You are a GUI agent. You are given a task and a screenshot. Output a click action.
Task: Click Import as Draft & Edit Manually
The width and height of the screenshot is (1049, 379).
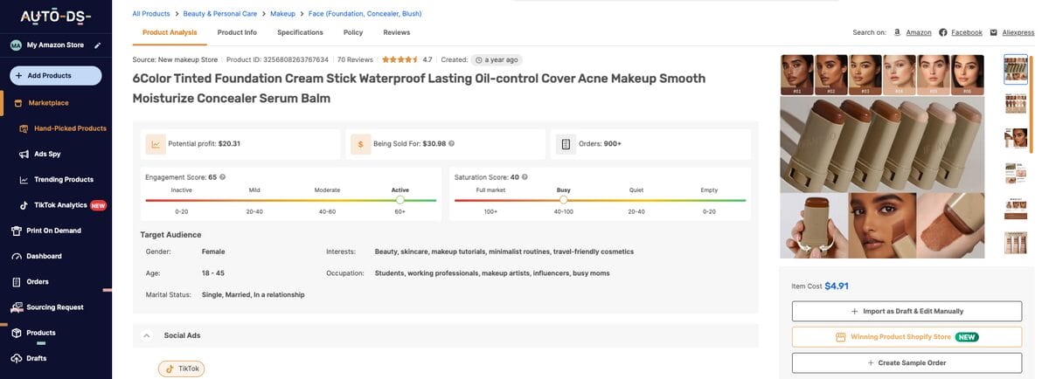tap(907, 311)
